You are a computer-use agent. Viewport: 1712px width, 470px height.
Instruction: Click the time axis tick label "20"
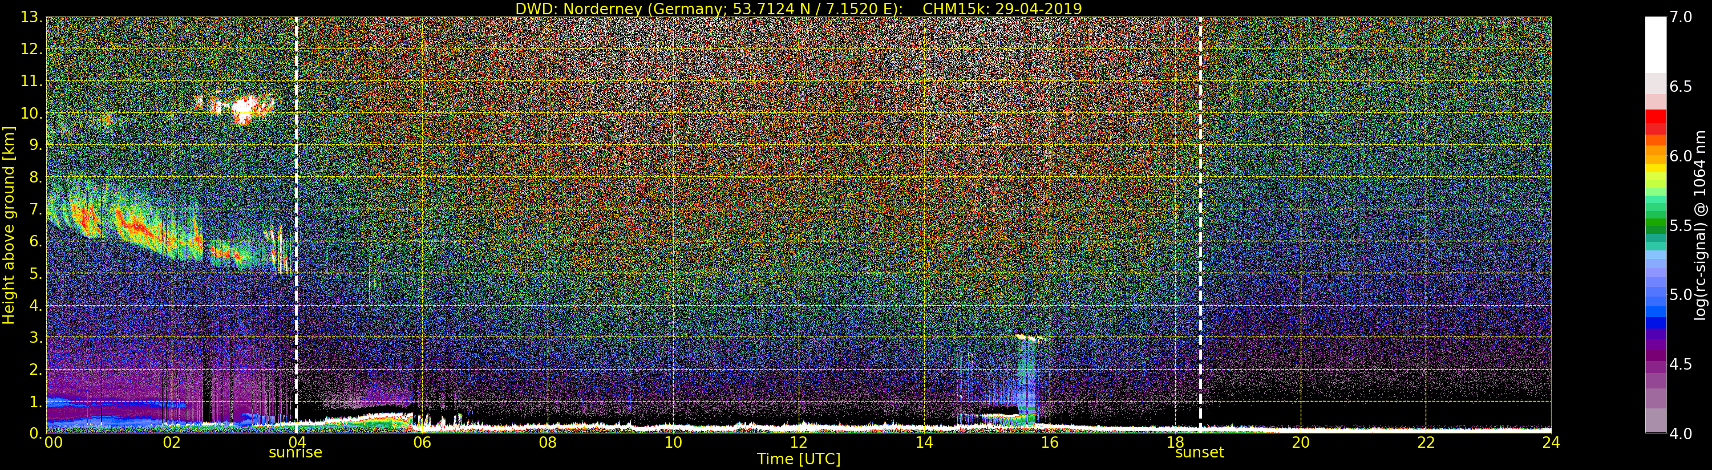[1301, 443]
